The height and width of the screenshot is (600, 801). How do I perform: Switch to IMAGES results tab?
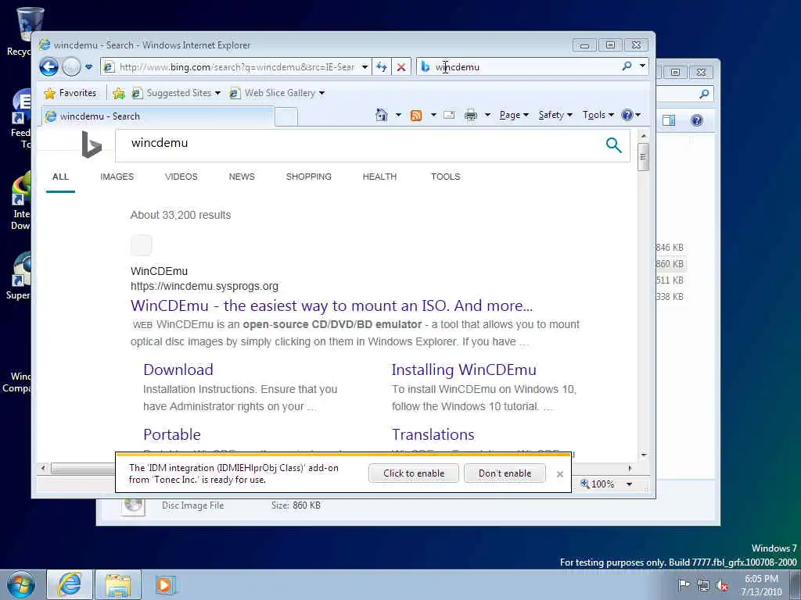(x=117, y=177)
